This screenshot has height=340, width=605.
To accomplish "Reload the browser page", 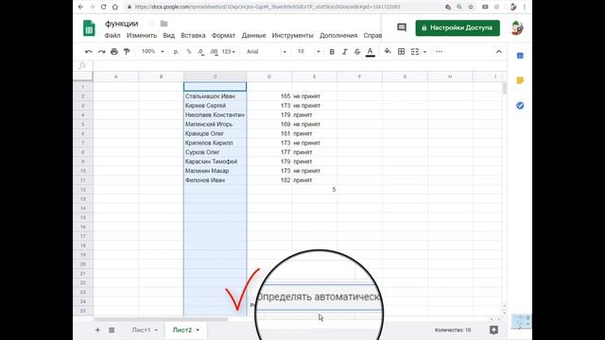I will [x=103, y=7].
